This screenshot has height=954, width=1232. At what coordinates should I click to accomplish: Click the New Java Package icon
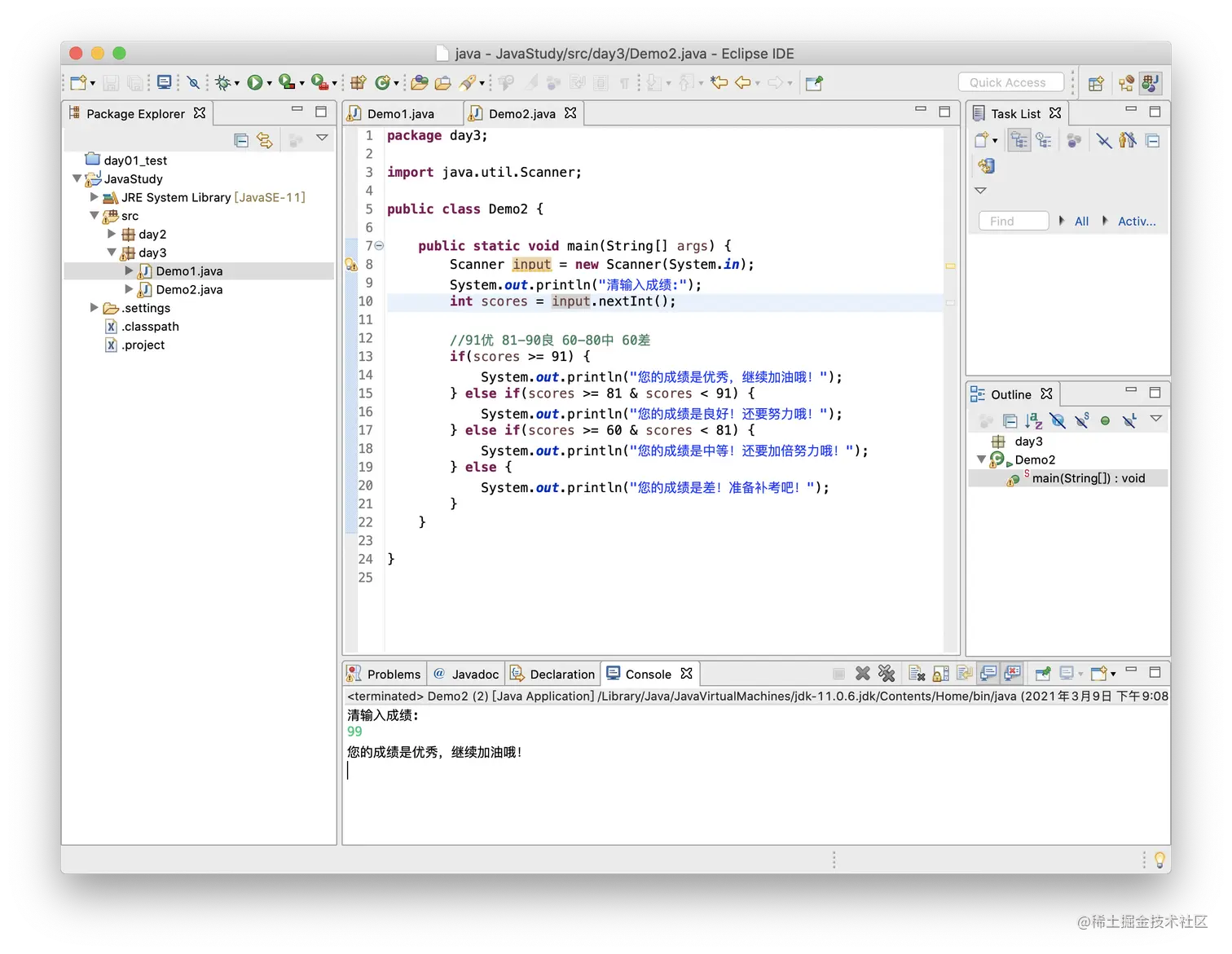coord(358,82)
